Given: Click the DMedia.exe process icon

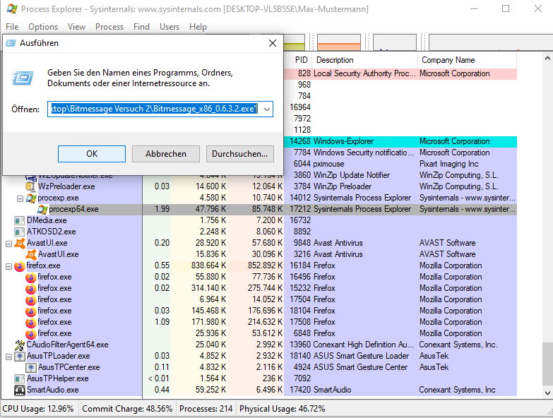Looking at the screenshot, I should 19,220.
